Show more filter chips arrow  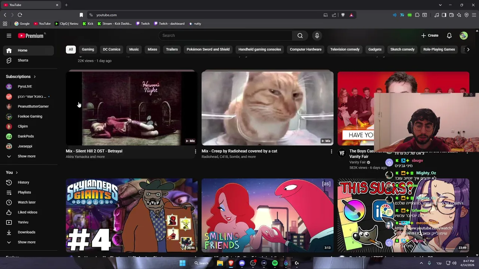[x=468, y=49]
